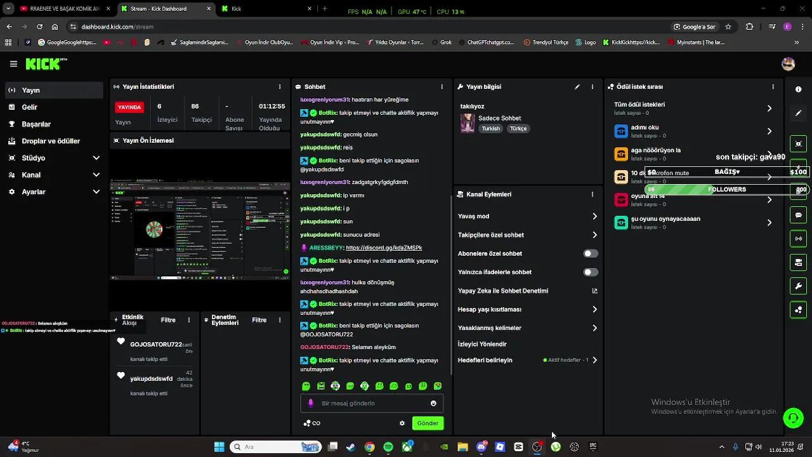
Task: Click the broadcast signal icon in right sidebar
Action: coord(799,239)
